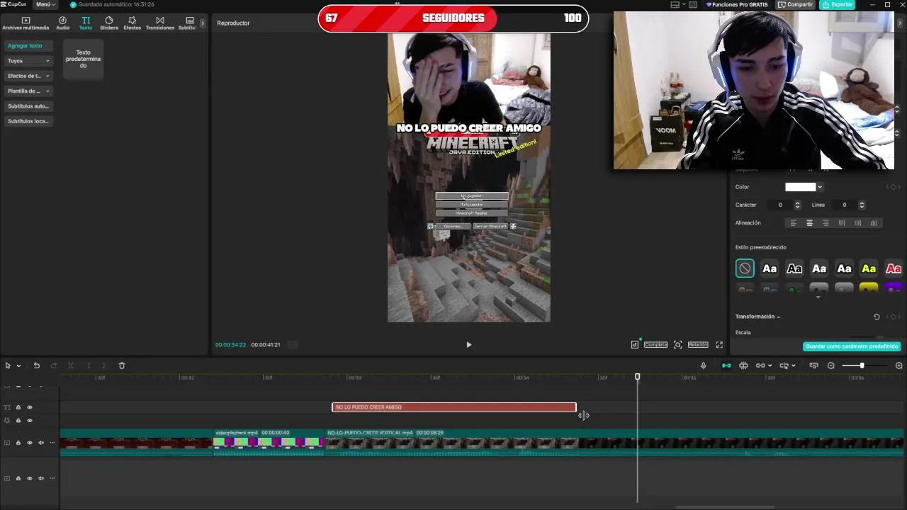Mute the main video track
907x510 pixels.
[x=41, y=443]
